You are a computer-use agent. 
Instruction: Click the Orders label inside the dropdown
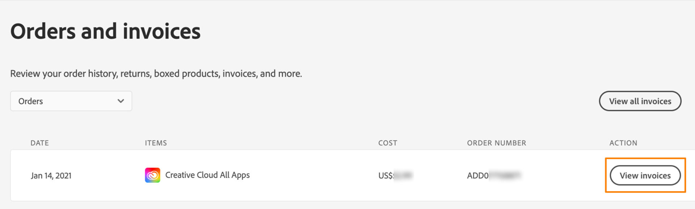(x=31, y=101)
